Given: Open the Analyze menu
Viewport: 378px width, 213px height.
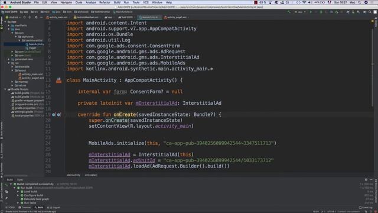Looking at the screenshot, I should click(x=90, y=2).
